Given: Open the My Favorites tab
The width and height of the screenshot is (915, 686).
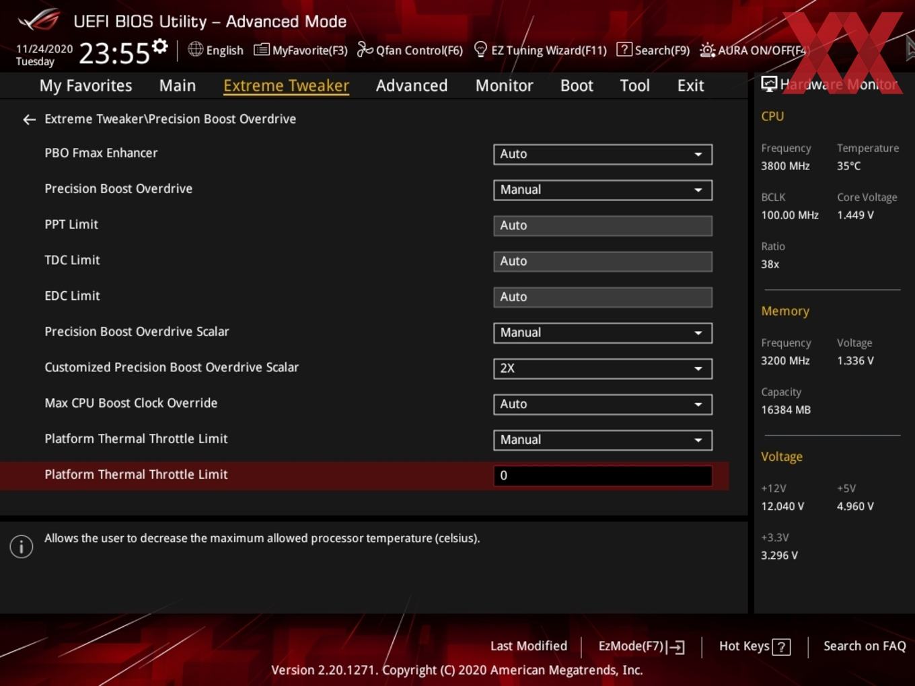Looking at the screenshot, I should click(x=85, y=85).
